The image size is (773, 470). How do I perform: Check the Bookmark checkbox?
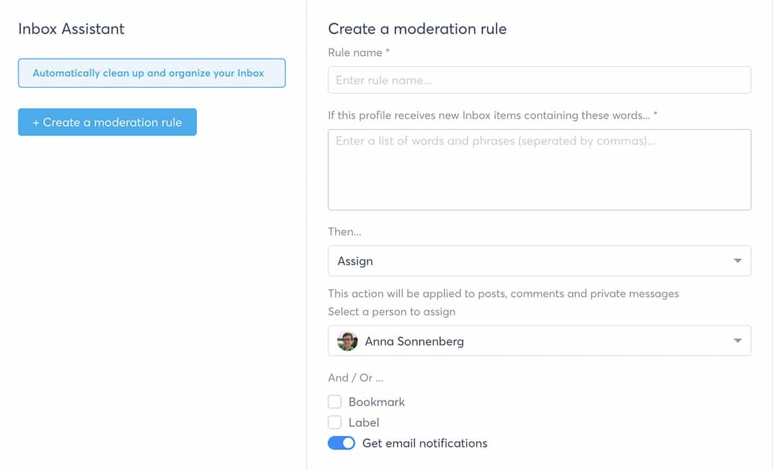[334, 402]
